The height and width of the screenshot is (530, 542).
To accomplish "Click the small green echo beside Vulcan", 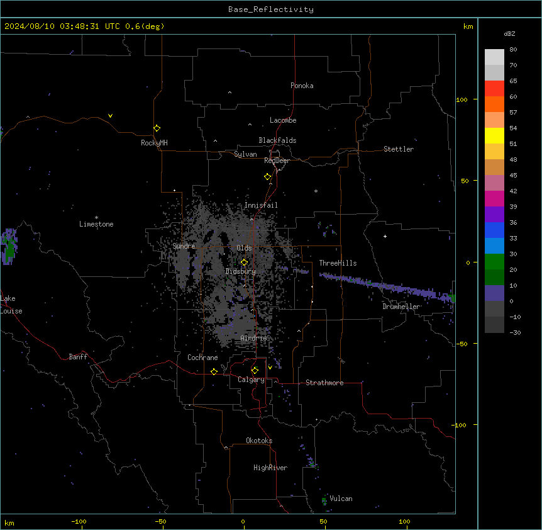I will (324, 500).
